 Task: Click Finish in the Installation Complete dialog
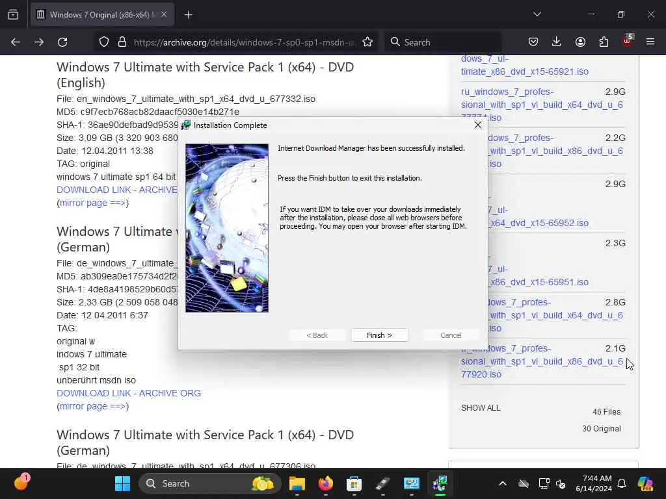(379, 335)
